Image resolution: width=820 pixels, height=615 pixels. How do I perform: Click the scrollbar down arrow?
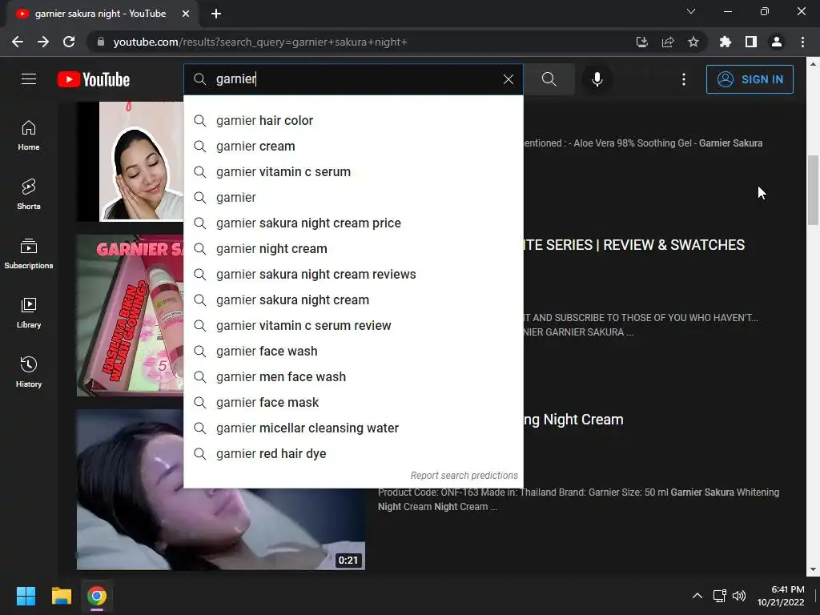click(x=813, y=569)
